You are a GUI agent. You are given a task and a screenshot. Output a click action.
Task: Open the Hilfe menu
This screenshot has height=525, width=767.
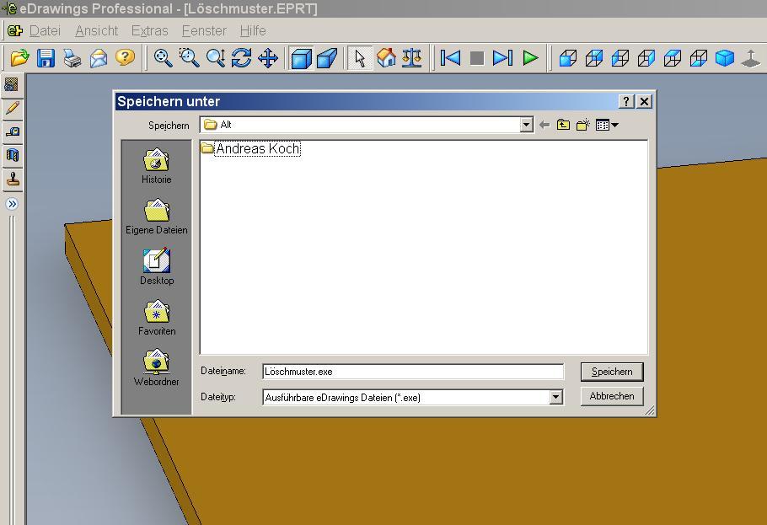tap(253, 31)
